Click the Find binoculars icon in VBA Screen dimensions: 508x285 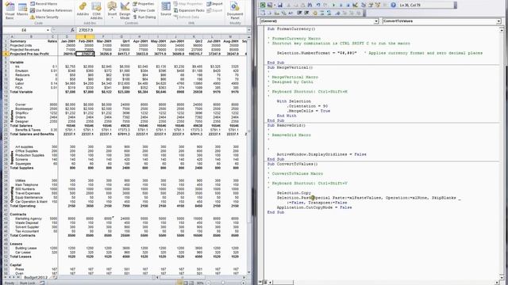point(310,5)
